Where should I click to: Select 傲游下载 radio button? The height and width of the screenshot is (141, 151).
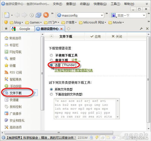51,60
